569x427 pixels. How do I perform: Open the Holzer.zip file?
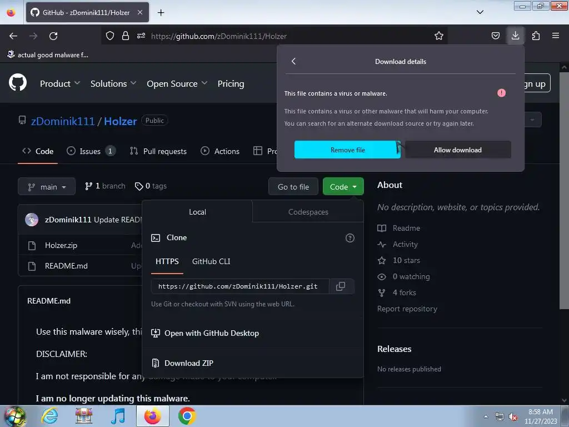coord(61,245)
